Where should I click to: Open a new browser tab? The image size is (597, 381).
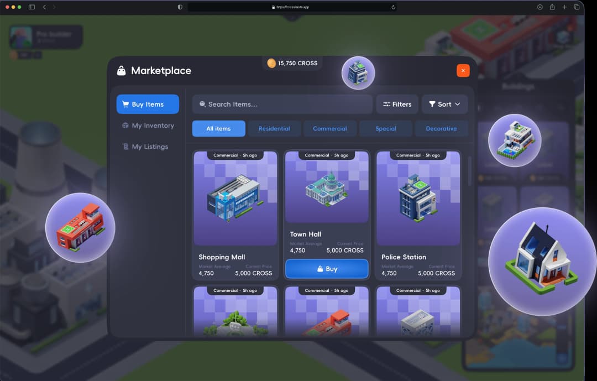[564, 7]
